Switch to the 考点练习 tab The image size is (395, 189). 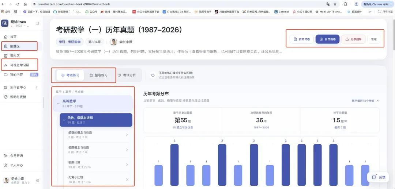[x=70, y=75]
